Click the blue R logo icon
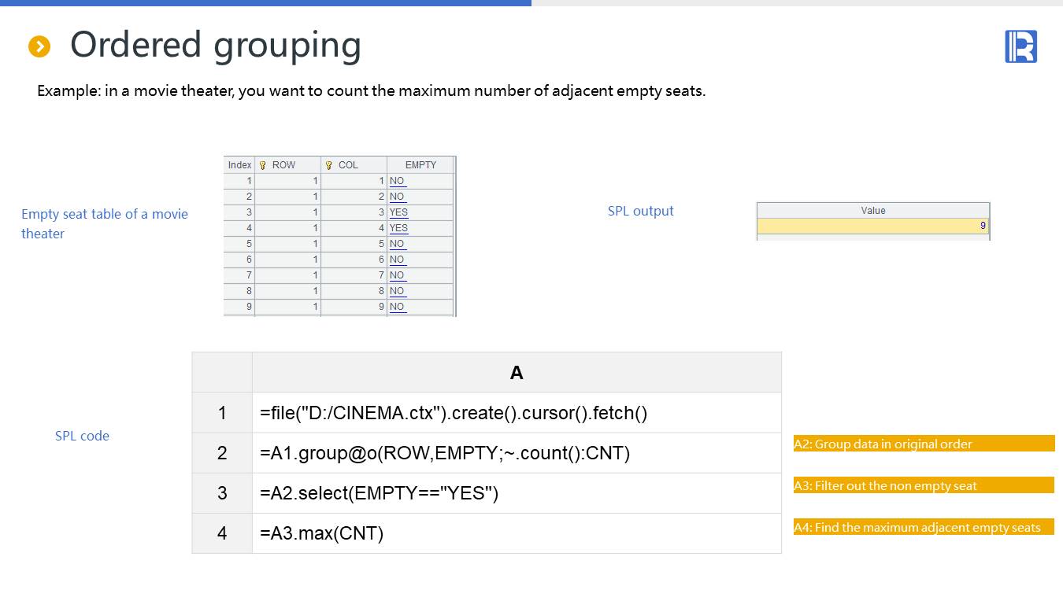The height and width of the screenshot is (597, 1063). pos(1020,46)
